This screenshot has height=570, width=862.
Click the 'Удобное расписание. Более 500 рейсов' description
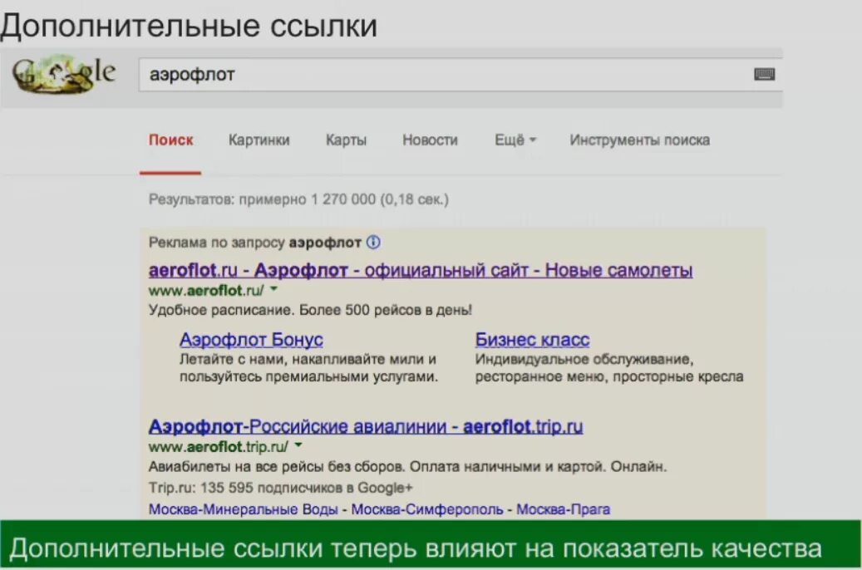(x=310, y=310)
